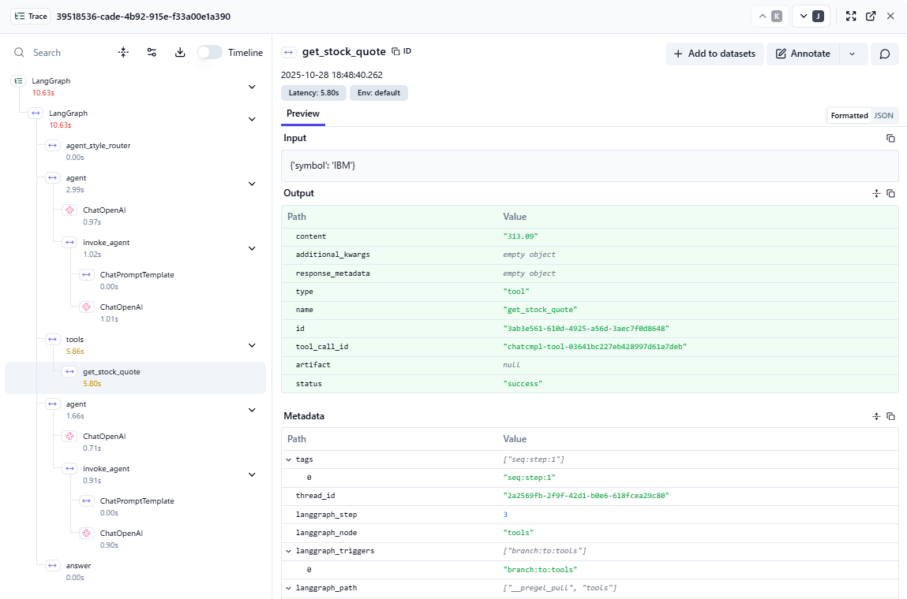
Task: Collapse the tools node chevron
Action: [252, 345]
